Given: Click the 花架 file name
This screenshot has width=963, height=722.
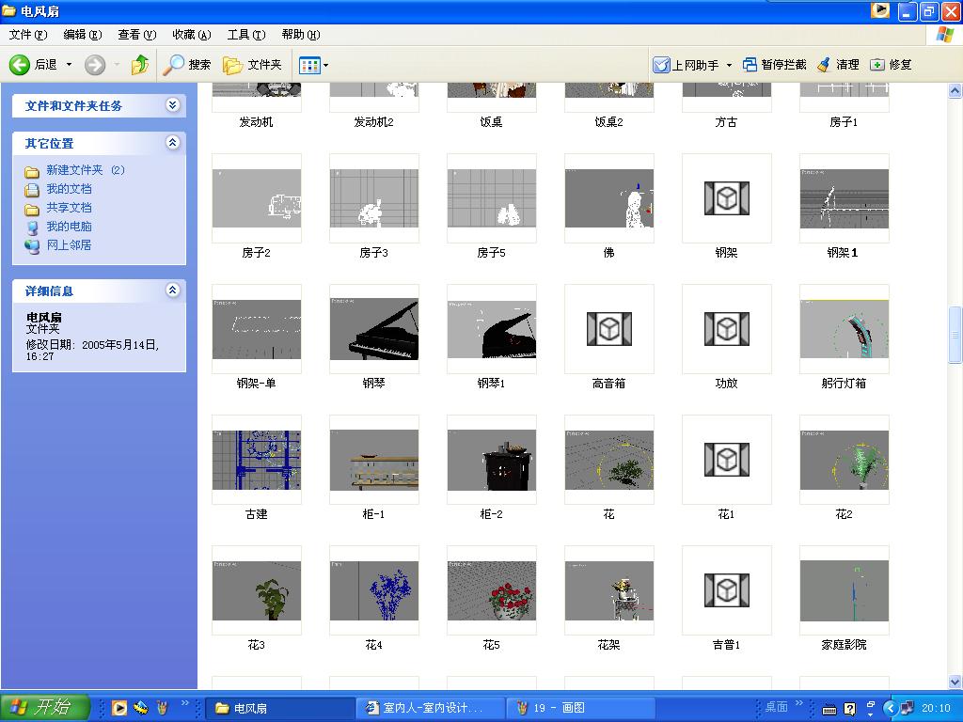Looking at the screenshot, I should point(608,645).
